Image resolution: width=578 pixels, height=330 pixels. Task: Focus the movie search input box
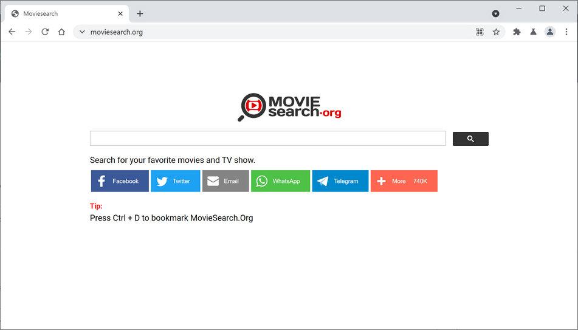[267, 139]
